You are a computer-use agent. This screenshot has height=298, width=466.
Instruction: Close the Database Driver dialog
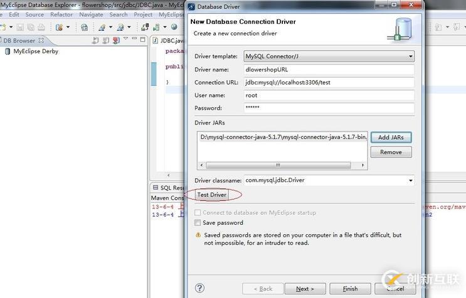pos(411,5)
